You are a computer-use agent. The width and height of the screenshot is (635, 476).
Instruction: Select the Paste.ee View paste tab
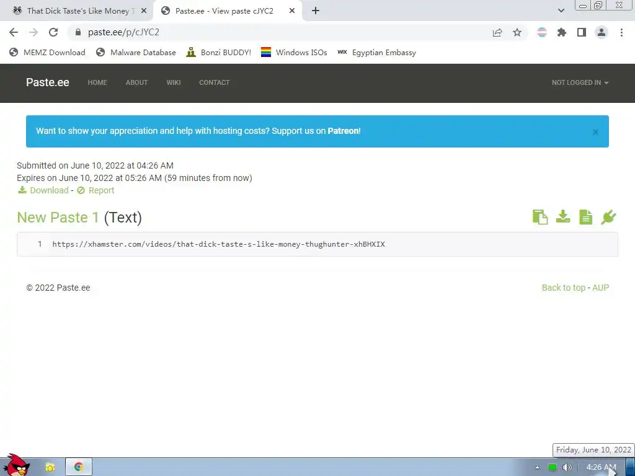[x=224, y=11]
